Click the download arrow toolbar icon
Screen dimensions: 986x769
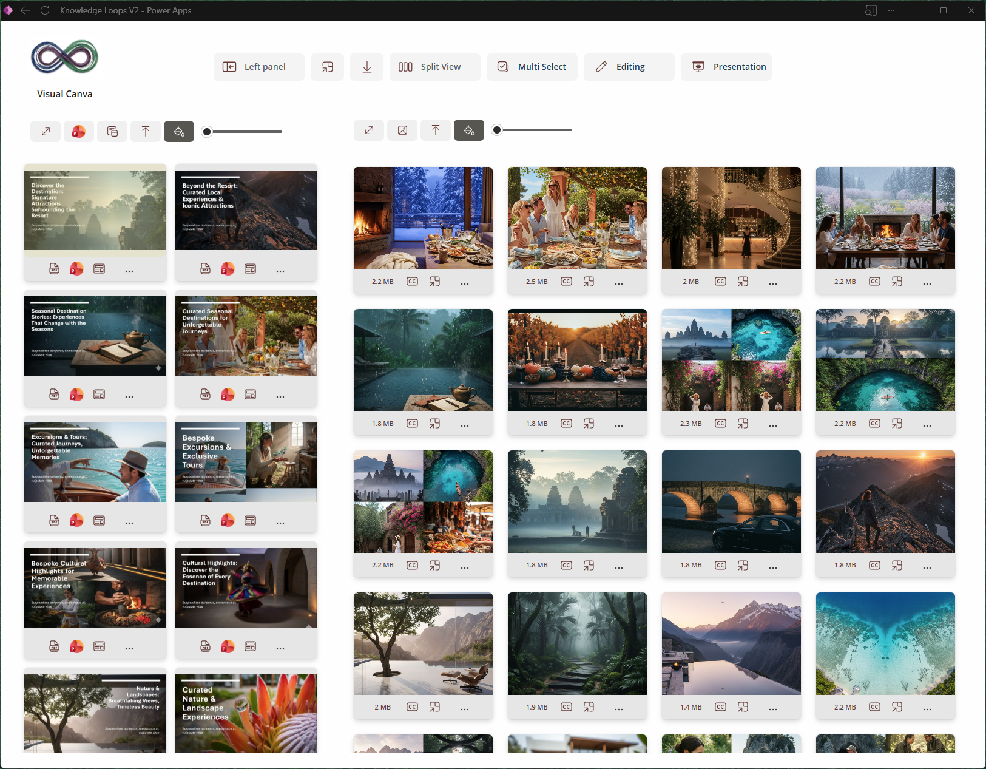click(366, 67)
